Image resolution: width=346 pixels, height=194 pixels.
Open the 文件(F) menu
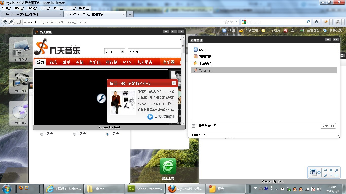pyautogui.click(x=6, y=8)
